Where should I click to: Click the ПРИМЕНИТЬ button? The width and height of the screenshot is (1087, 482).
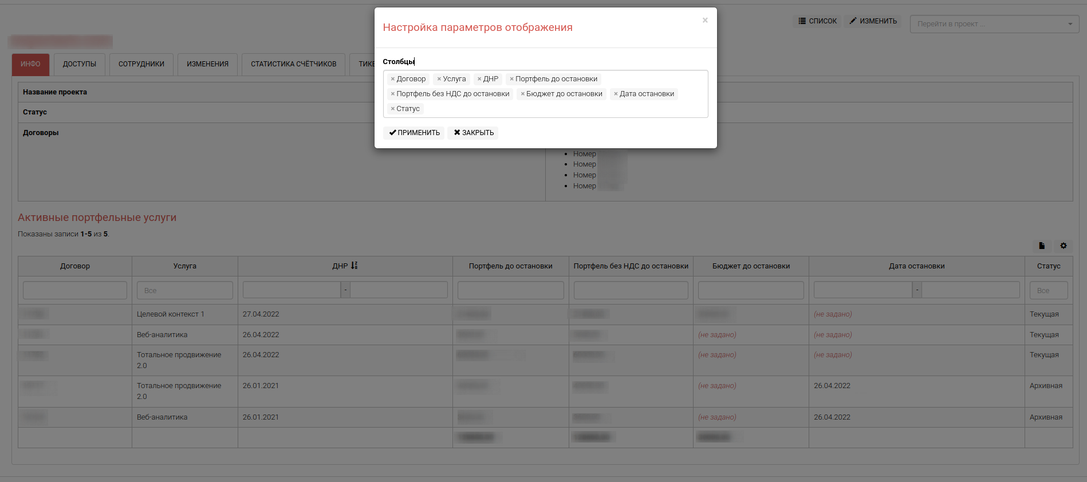click(414, 133)
